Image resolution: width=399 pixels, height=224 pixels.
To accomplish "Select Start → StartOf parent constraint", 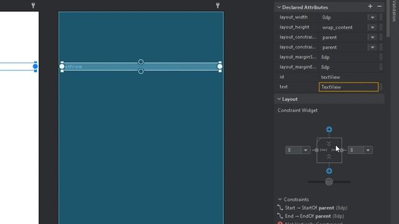I will 312,208.
